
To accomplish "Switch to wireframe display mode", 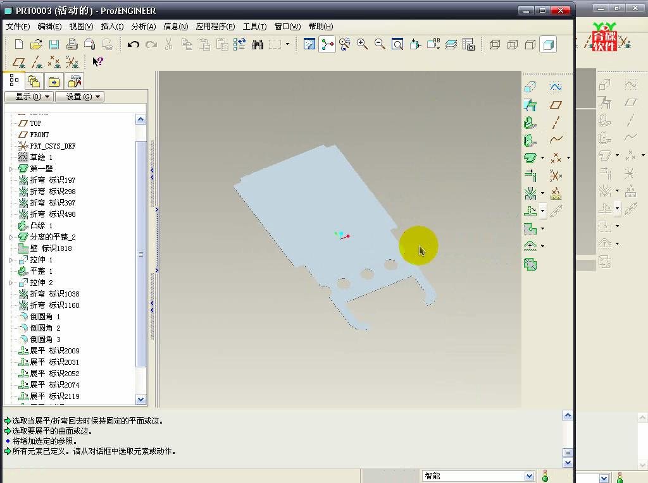I will pyautogui.click(x=495, y=44).
